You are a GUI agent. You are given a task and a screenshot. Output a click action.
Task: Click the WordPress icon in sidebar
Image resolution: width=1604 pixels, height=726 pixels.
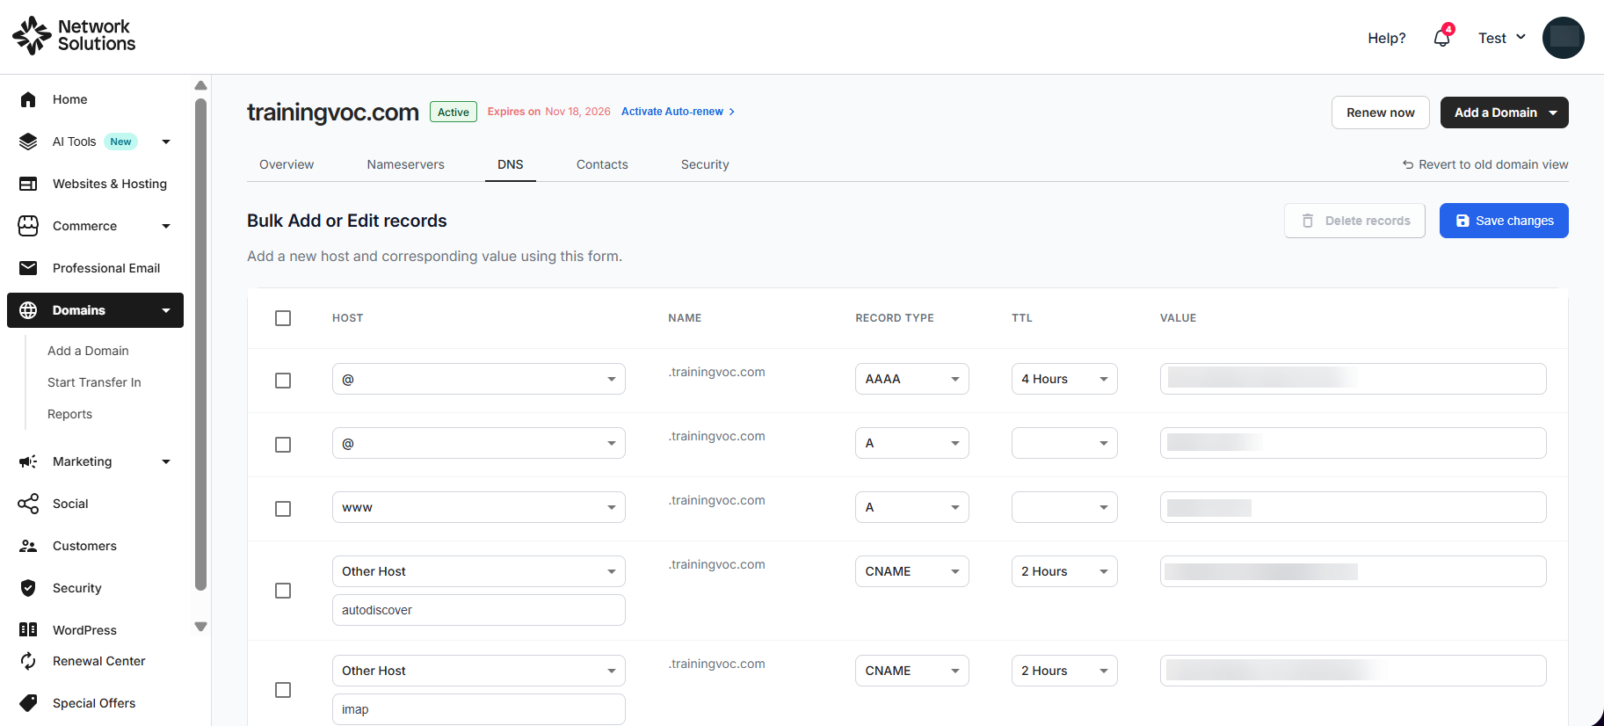click(28, 630)
